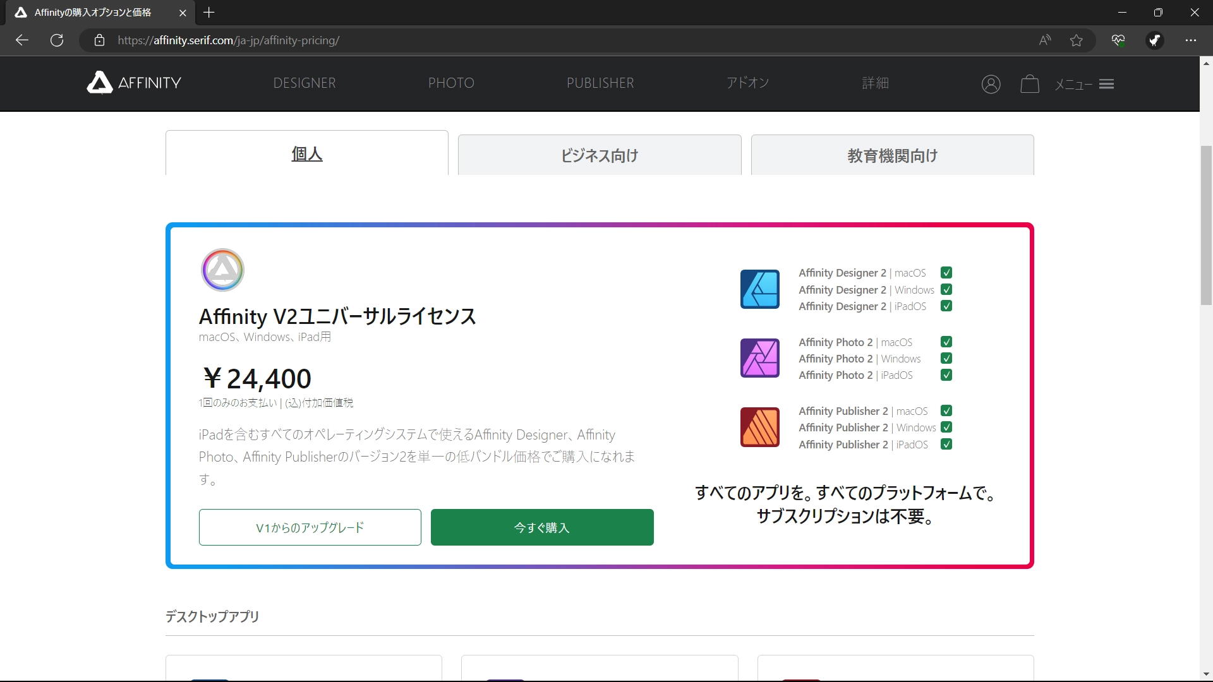The width and height of the screenshot is (1213, 682).
Task: Click the V1からのアップグレード button
Action: coord(309,527)
